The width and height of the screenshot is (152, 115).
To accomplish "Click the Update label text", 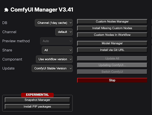I will [x=8, y=68].
